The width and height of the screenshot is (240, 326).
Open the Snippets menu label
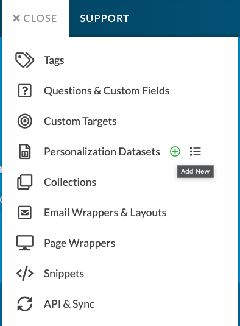pyautogui.click(x=64, y=274)
